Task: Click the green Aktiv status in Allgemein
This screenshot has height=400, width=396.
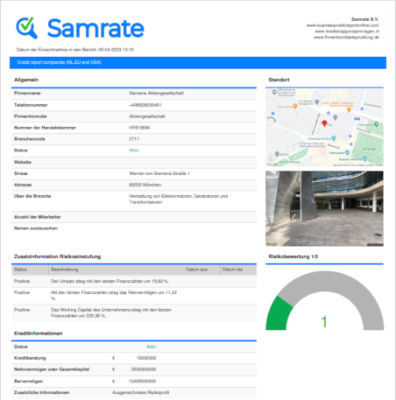Action: click(x=134, y=151)
